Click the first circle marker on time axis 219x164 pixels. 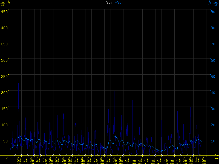15,156
